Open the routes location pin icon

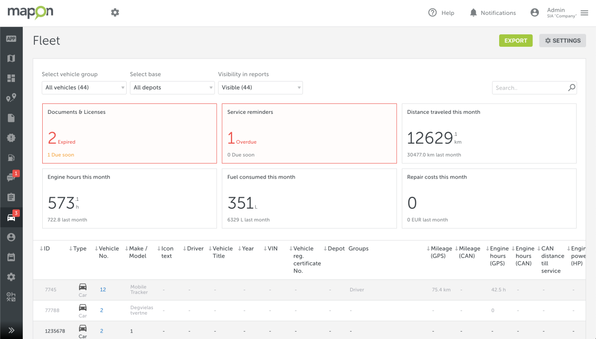coord(11,97)
